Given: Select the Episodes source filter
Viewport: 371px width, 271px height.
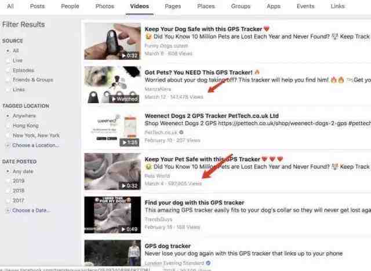Looking at the screenshot, I should (8, 71).
